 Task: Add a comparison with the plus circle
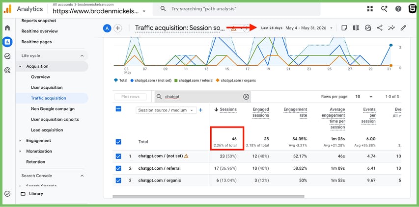118,28
